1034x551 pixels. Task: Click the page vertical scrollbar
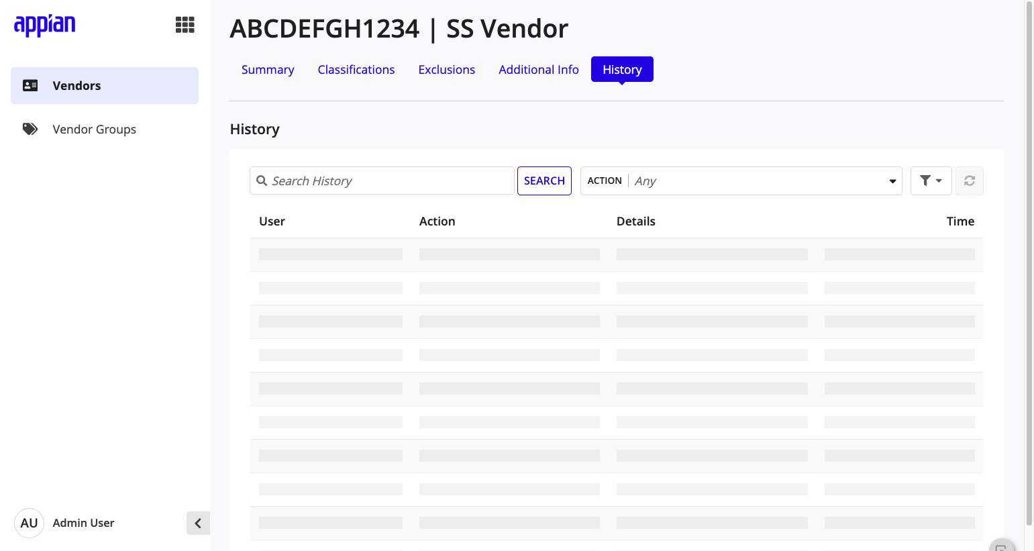click(x=1029, y=263)
